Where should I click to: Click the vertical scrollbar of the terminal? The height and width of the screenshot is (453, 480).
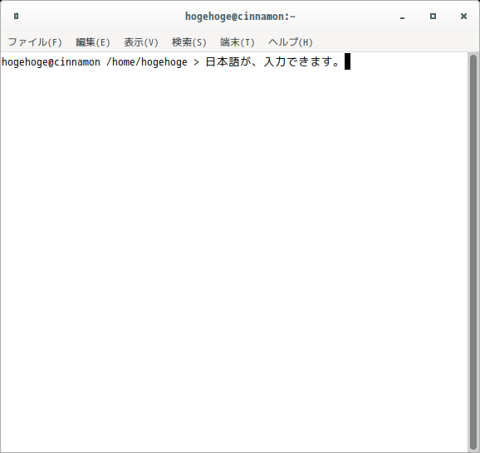coord(473,252)
